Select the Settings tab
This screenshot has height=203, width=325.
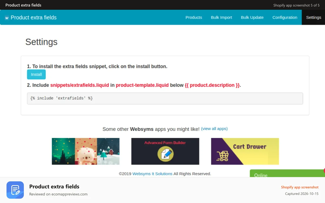(313, 17)
